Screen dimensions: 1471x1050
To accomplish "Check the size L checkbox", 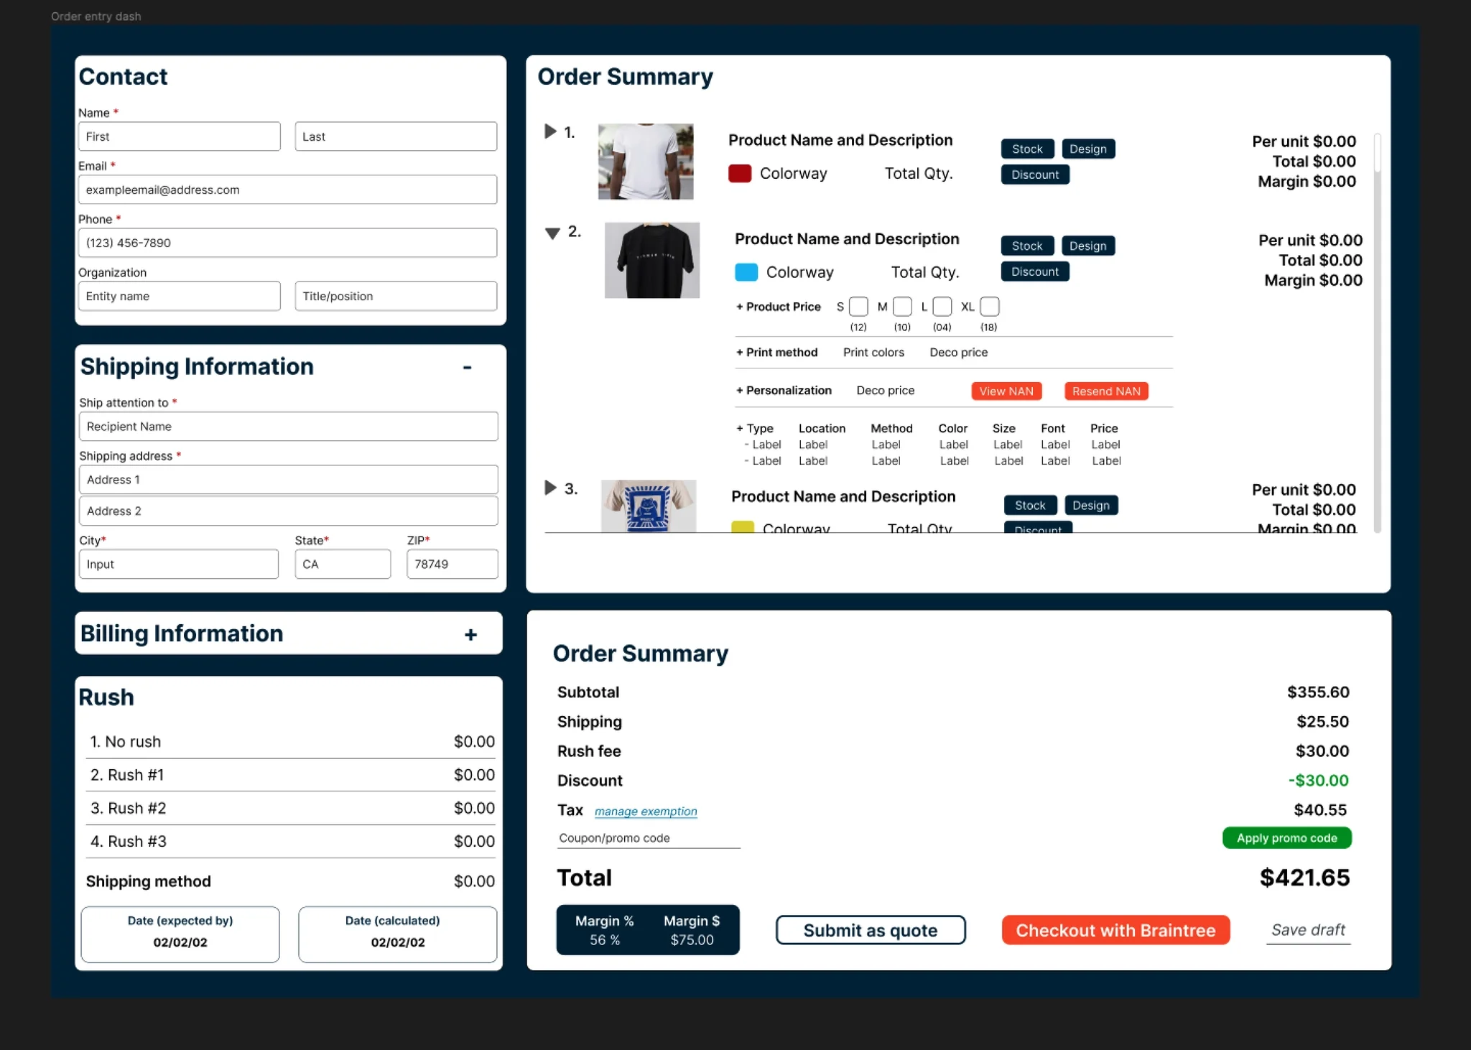I will point(942,307).
